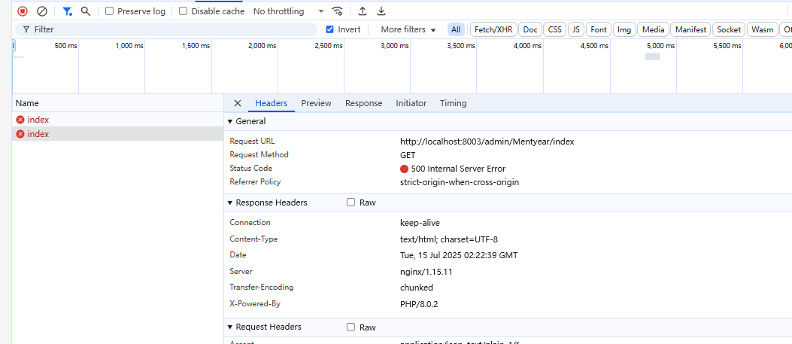
Task: Click the Status Code label
Action: pos(250,168)
